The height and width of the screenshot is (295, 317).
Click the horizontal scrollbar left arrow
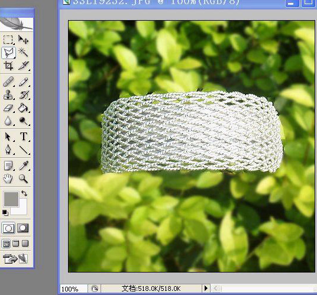tap(216, 288)
